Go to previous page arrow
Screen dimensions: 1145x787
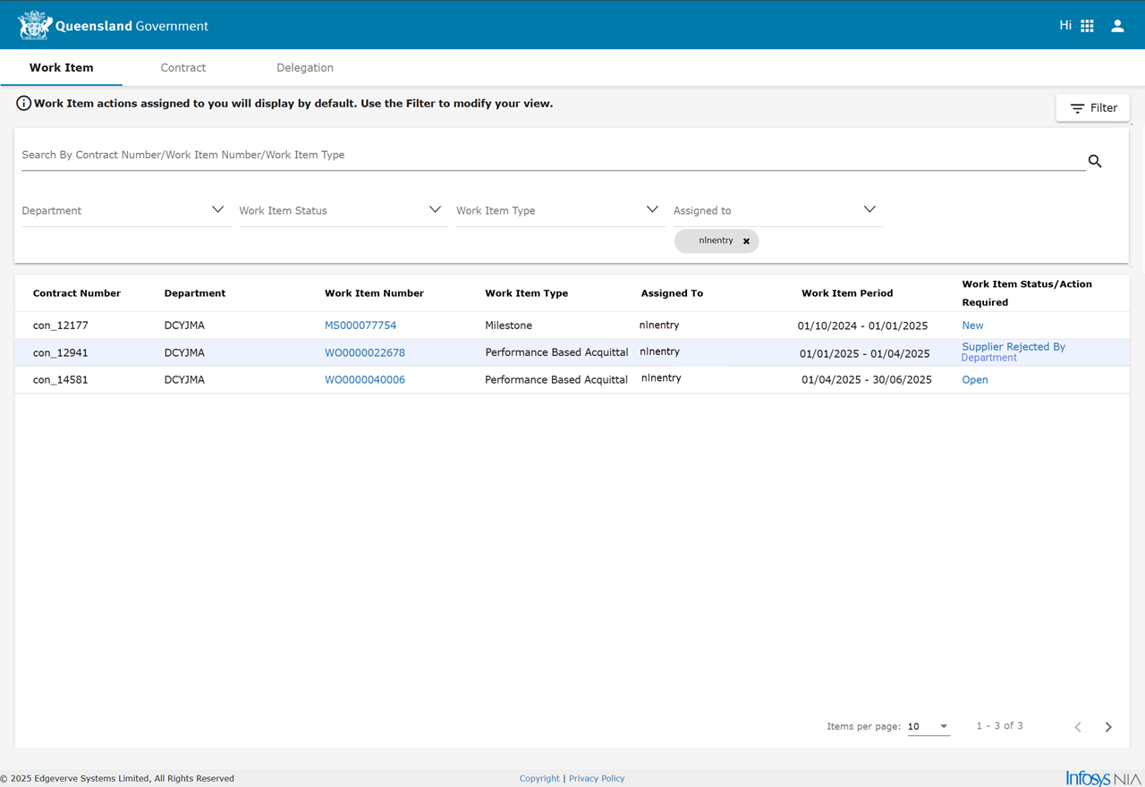tap(1078, 727)
